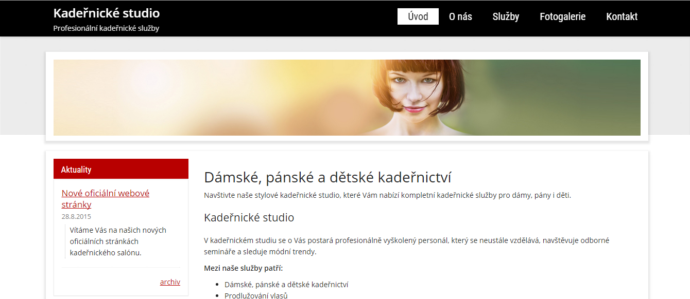This screenshot has width=690, height=299.
Task: Click the Kadeřnické studio subheading in content
Action: coord(249,217)
